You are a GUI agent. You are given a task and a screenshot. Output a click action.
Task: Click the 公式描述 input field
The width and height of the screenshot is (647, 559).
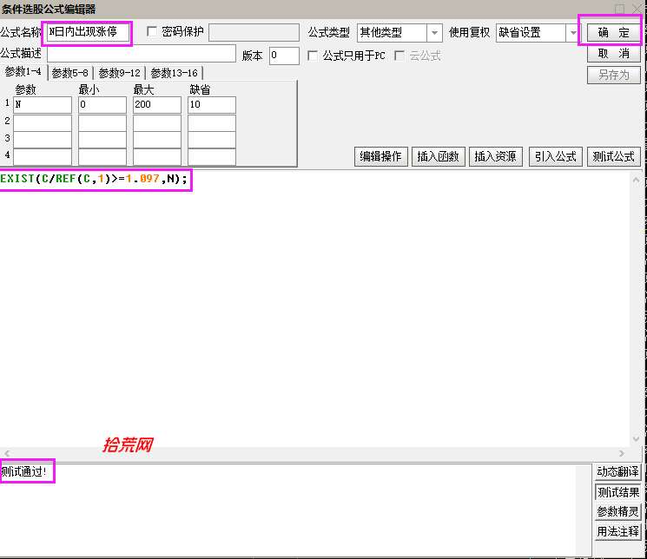point(141,54)
